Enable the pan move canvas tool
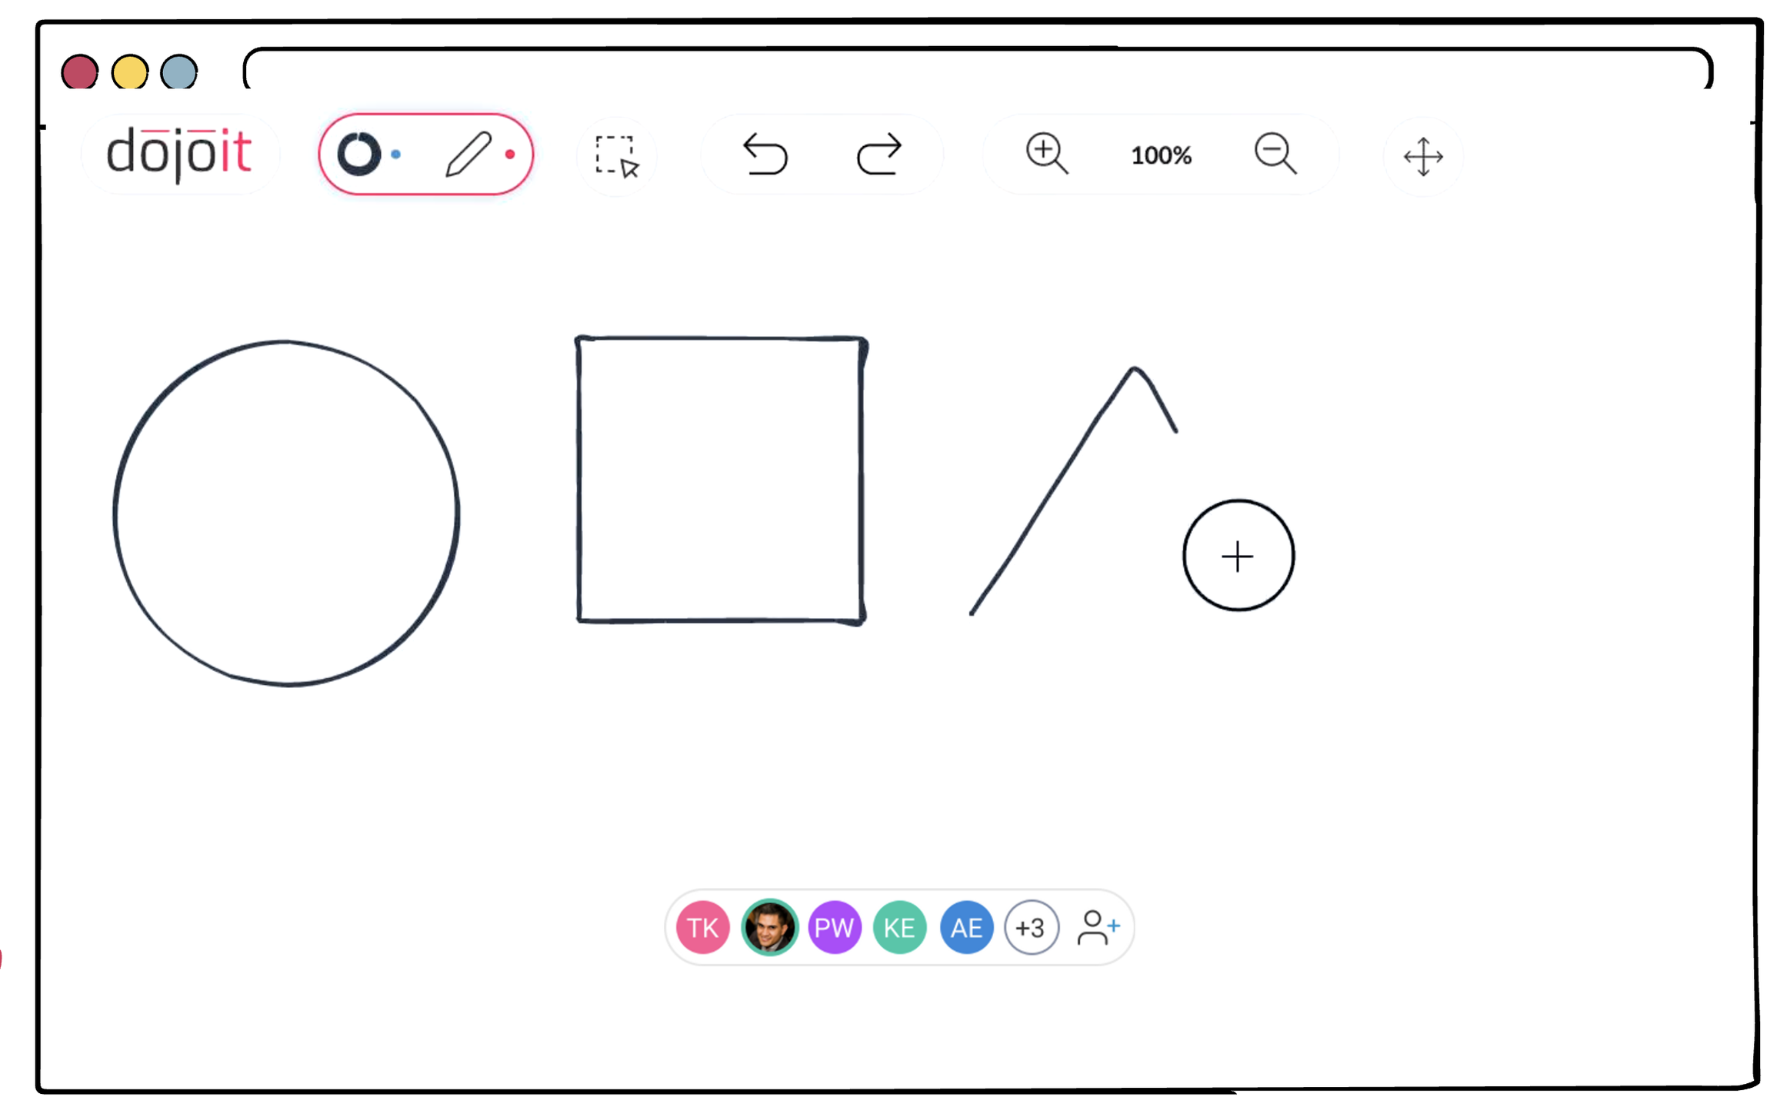The image size is (1790, 1107). click(x=1422, y=157)
